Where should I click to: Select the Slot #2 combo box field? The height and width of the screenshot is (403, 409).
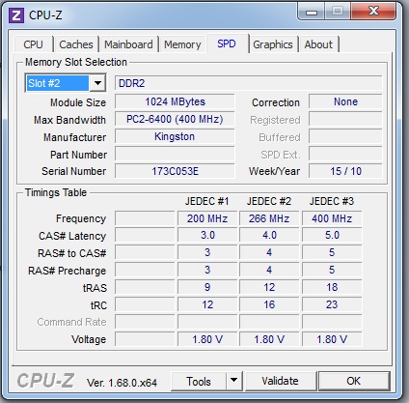point(66,83)
